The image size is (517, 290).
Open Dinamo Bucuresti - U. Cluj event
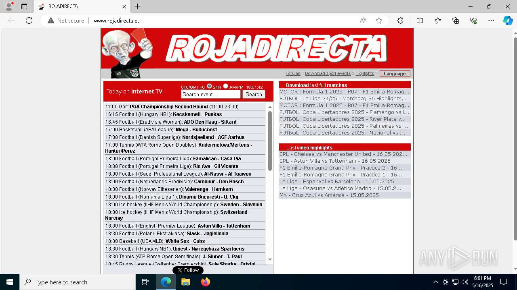[185, 197]
